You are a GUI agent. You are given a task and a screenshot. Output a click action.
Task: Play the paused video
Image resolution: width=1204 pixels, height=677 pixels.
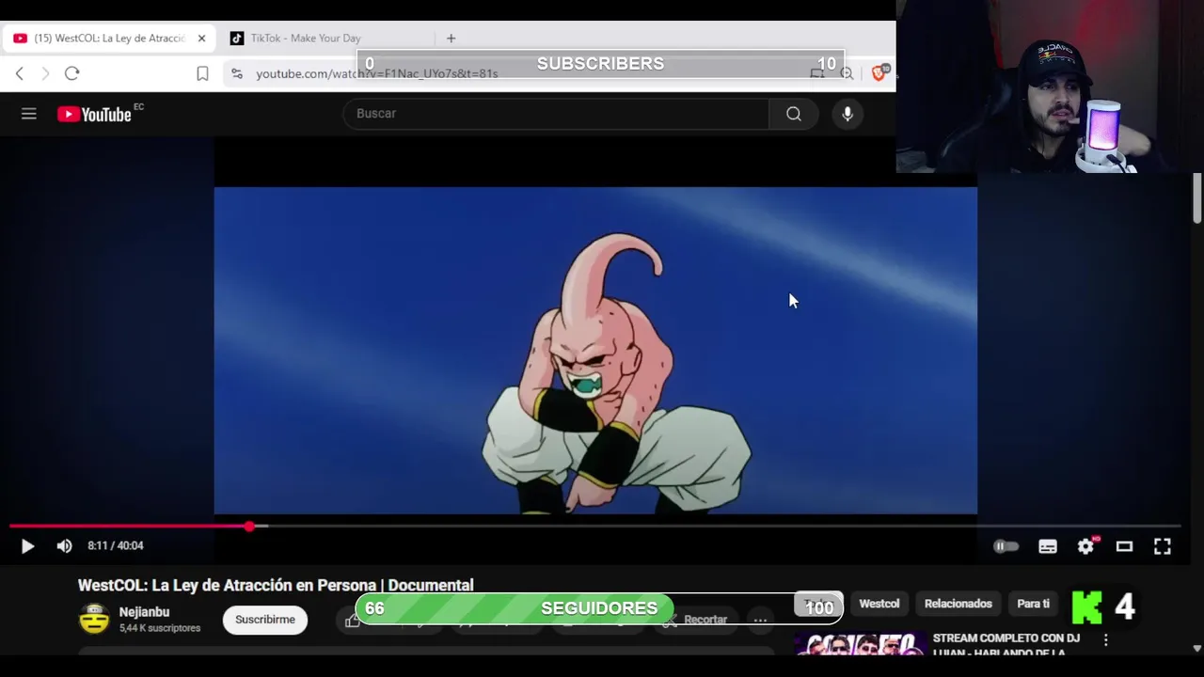coord(27,546)
